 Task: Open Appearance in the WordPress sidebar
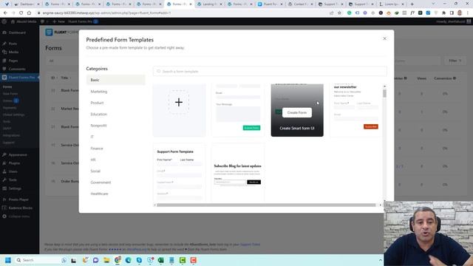tap(18, 154)
